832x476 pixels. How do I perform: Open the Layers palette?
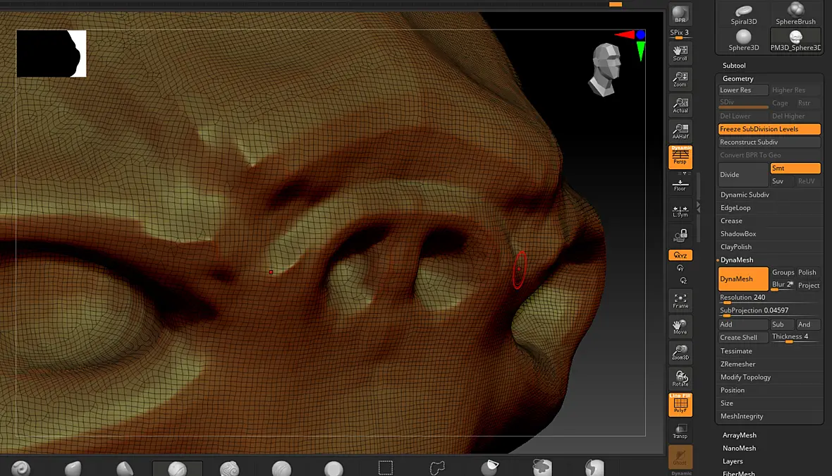click(x=733, y=462)
